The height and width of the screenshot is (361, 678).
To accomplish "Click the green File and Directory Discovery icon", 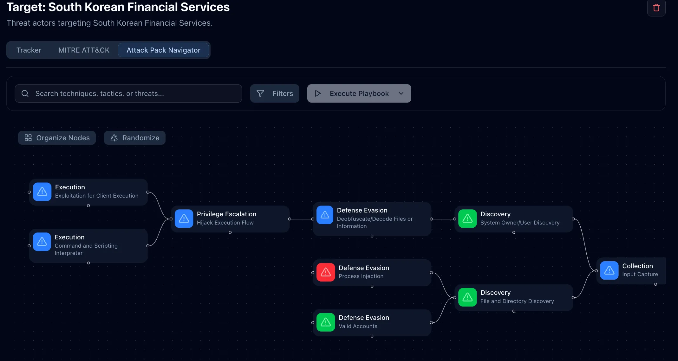I will pyautogui.click(x=467, y=297).
